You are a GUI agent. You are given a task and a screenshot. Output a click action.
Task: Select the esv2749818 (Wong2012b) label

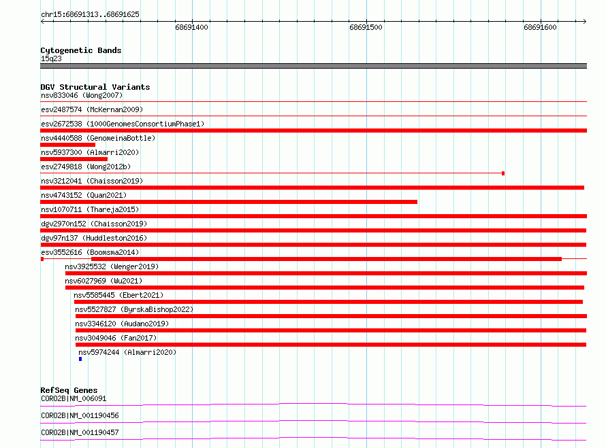point(86,167)
